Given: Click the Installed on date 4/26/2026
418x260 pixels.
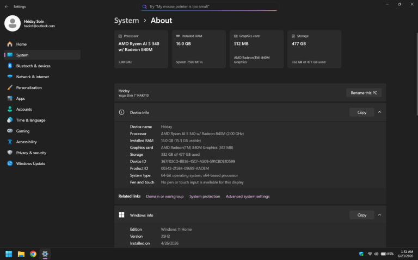Looking at the screenshot, I should (170, 243).
